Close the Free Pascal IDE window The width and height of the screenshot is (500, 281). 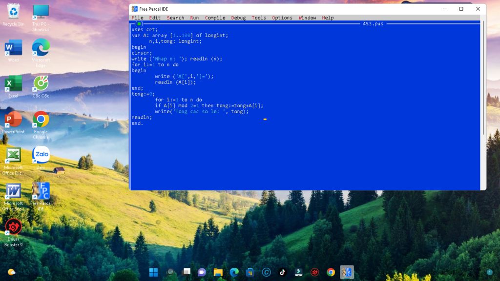[478, 9]
